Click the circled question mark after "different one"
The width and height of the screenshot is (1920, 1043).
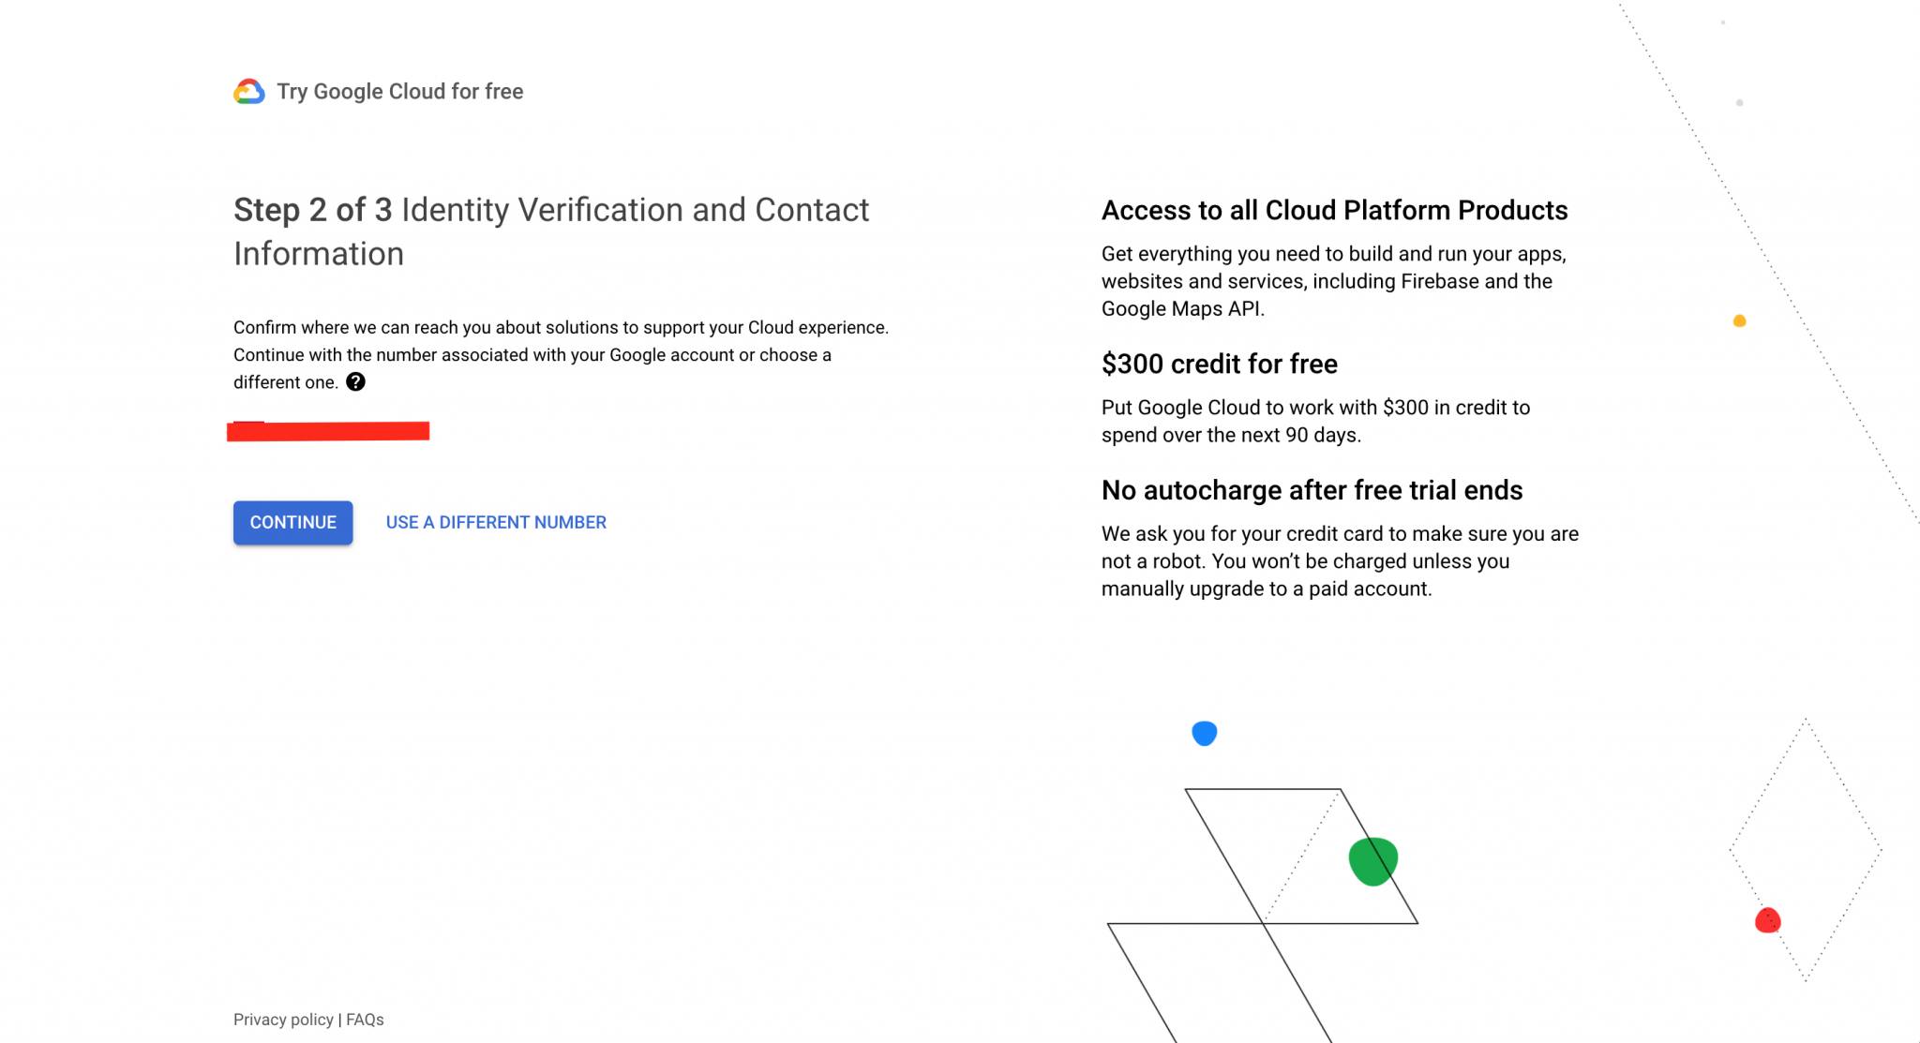pos(355,381)
